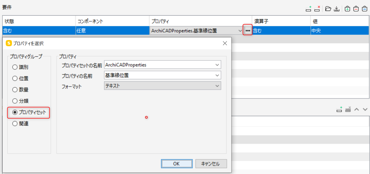Click the コンポーネント column header
Image resolution: width=370 pixels, height=174 pixels.
112,22
